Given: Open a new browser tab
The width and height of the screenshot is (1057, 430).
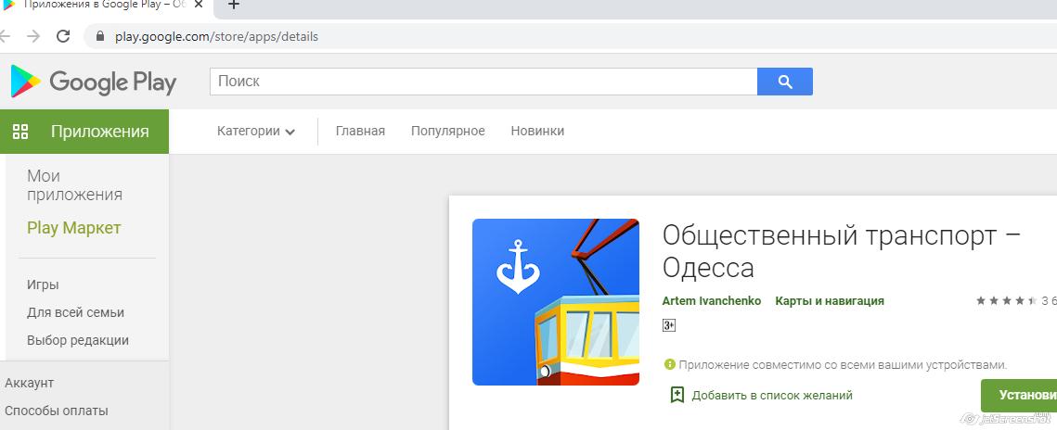Looking at the screenshot, I should tap(234, 6).
